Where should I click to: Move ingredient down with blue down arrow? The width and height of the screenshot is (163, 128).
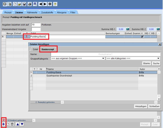coord(22,124)
